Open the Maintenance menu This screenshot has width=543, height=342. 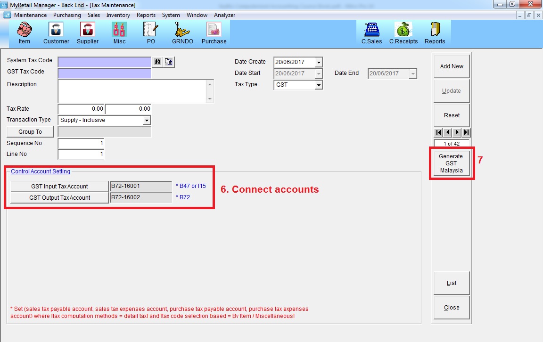tap(30, 15)
